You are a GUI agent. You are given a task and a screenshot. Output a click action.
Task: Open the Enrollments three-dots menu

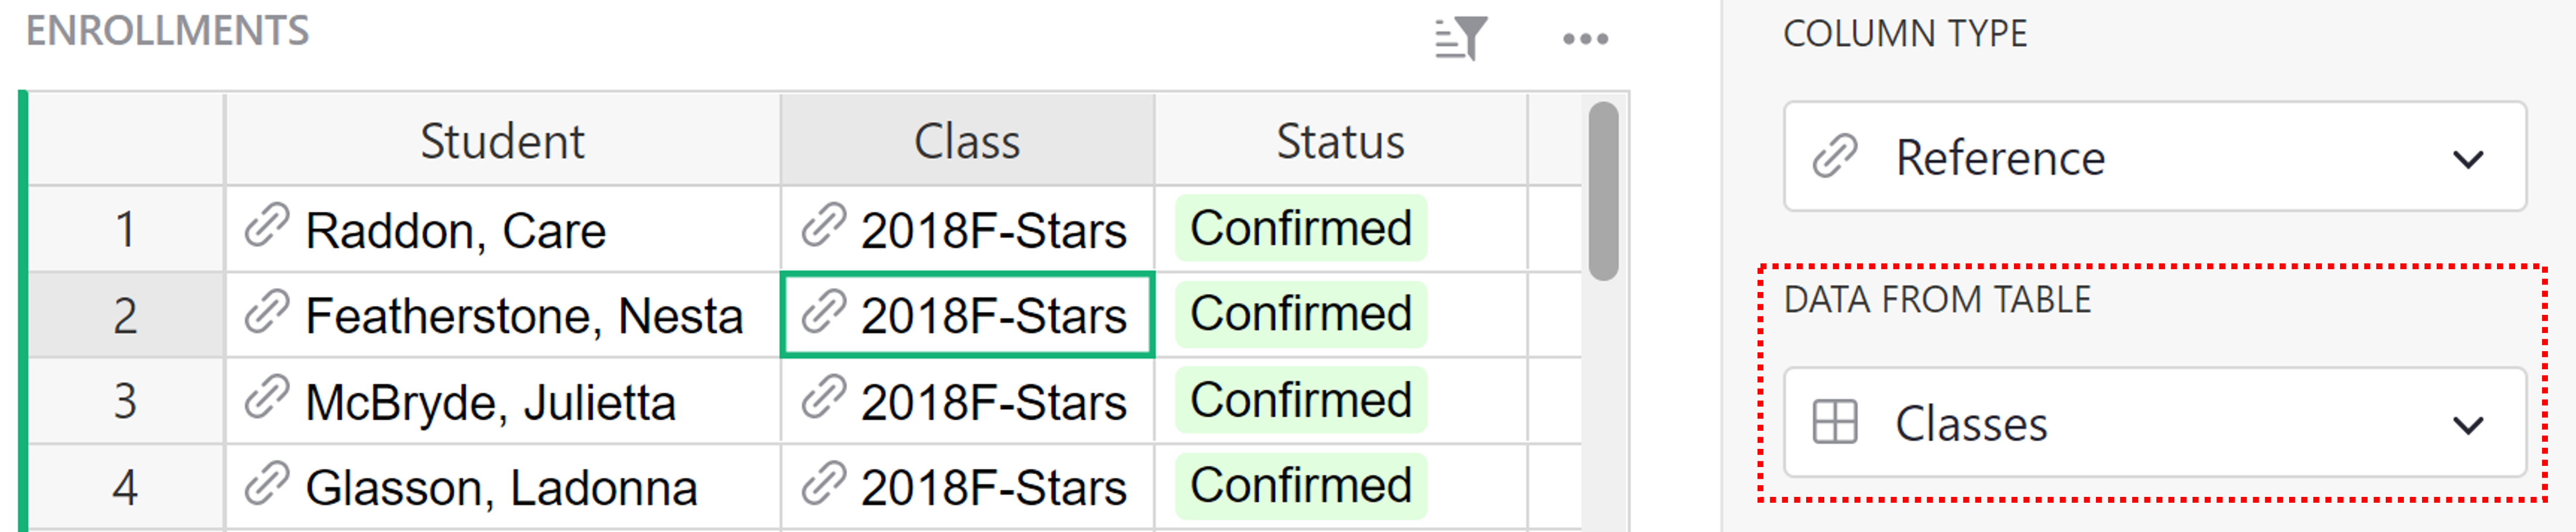pos(1585,39)
